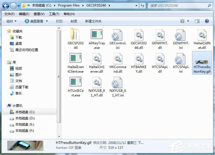Click the 刻录 toolbar button
This screenshot has height=155, width=215.
click(x=74, y=21)
